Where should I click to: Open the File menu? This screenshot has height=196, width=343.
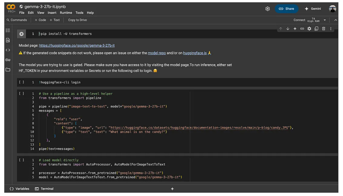(x=22, y=13)
